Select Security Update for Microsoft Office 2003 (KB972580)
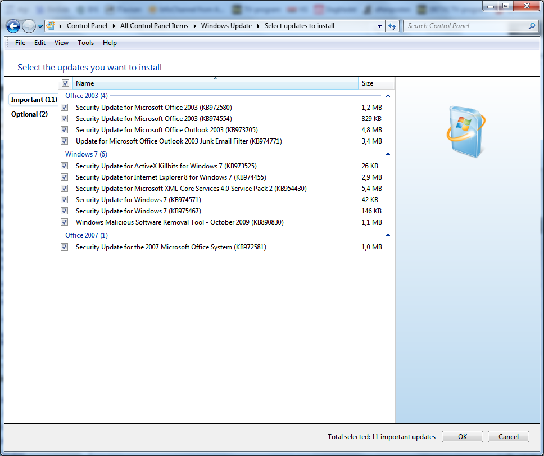This screenshot has height=456, width=544. [x=154, y=108]
